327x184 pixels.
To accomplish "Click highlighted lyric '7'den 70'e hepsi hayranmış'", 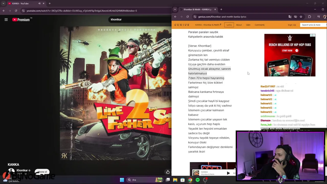I will 206,78.
